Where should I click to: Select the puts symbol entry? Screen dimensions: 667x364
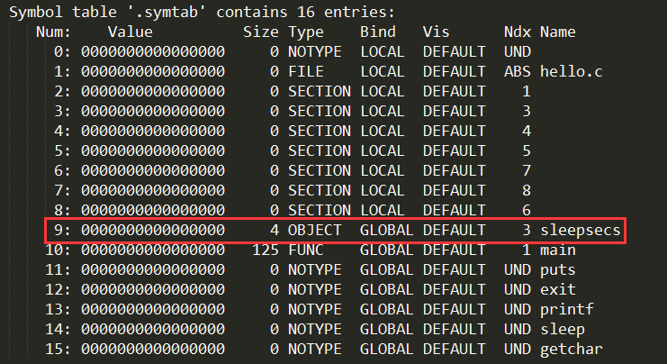558,270
